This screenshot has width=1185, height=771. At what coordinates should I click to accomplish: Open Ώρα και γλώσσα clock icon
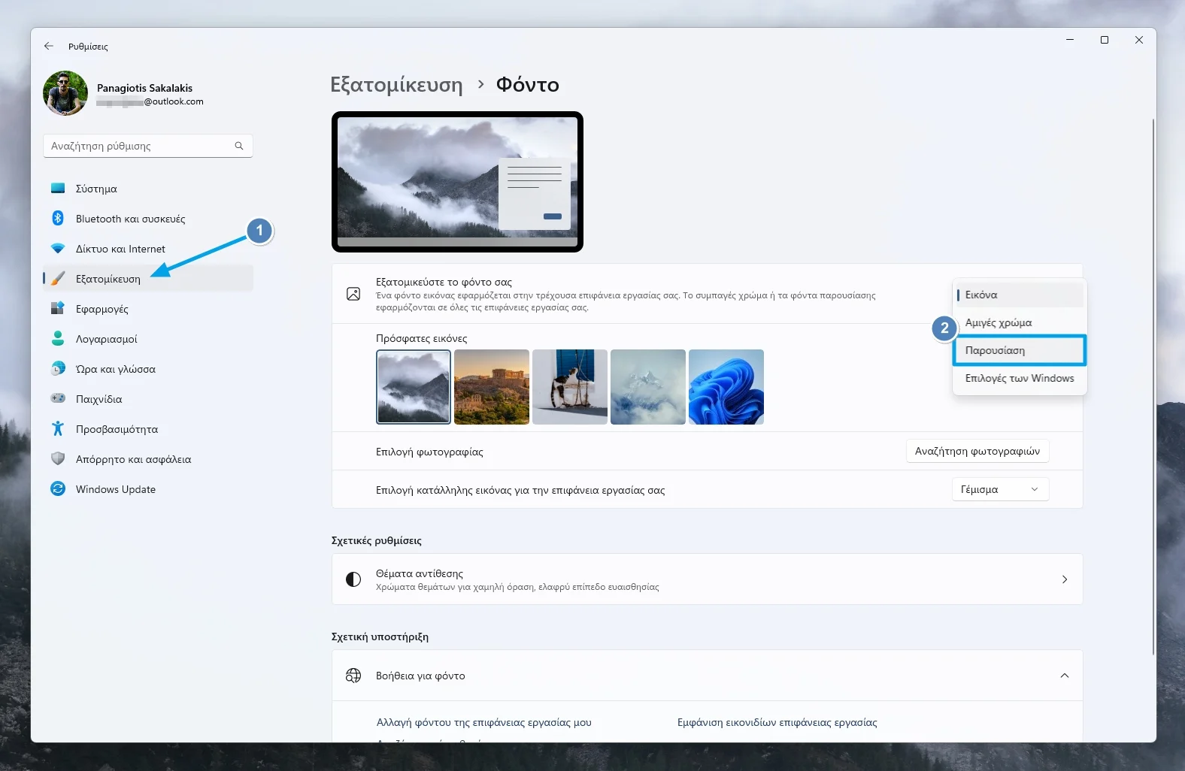pos(58,369)
